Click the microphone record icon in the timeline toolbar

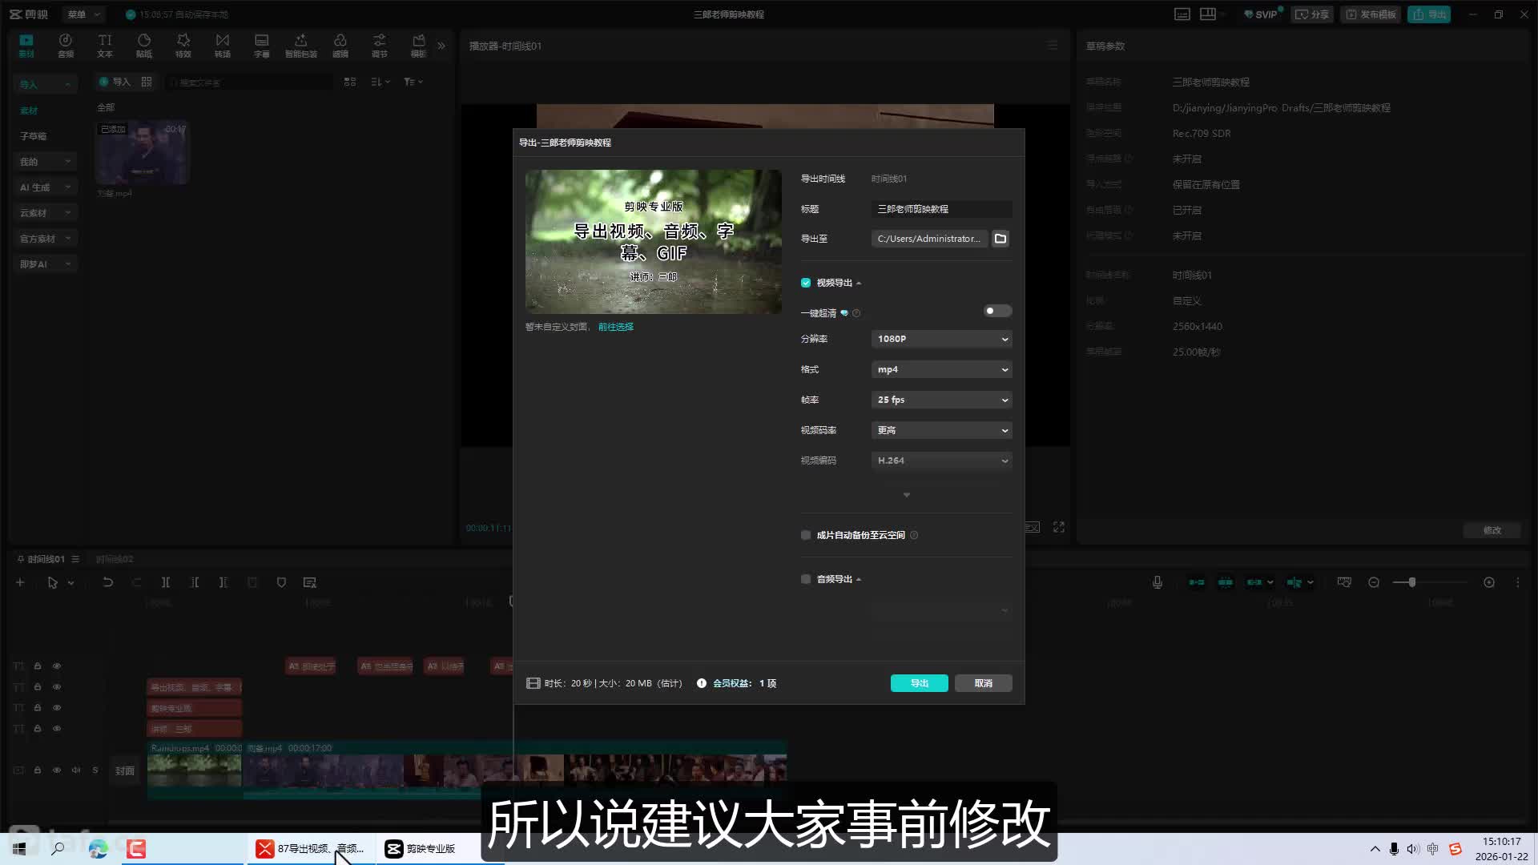tap(1157, 583)
